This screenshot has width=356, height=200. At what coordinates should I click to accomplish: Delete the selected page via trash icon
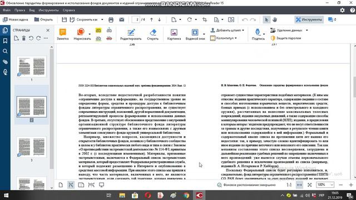[x=23, y=38]
